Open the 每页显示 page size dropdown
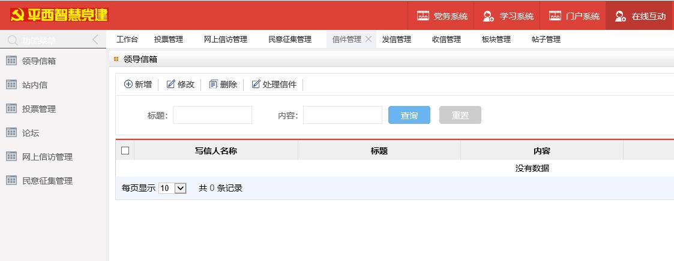The image size is (674, 261). pyautogui.click(x=172, y=188)
